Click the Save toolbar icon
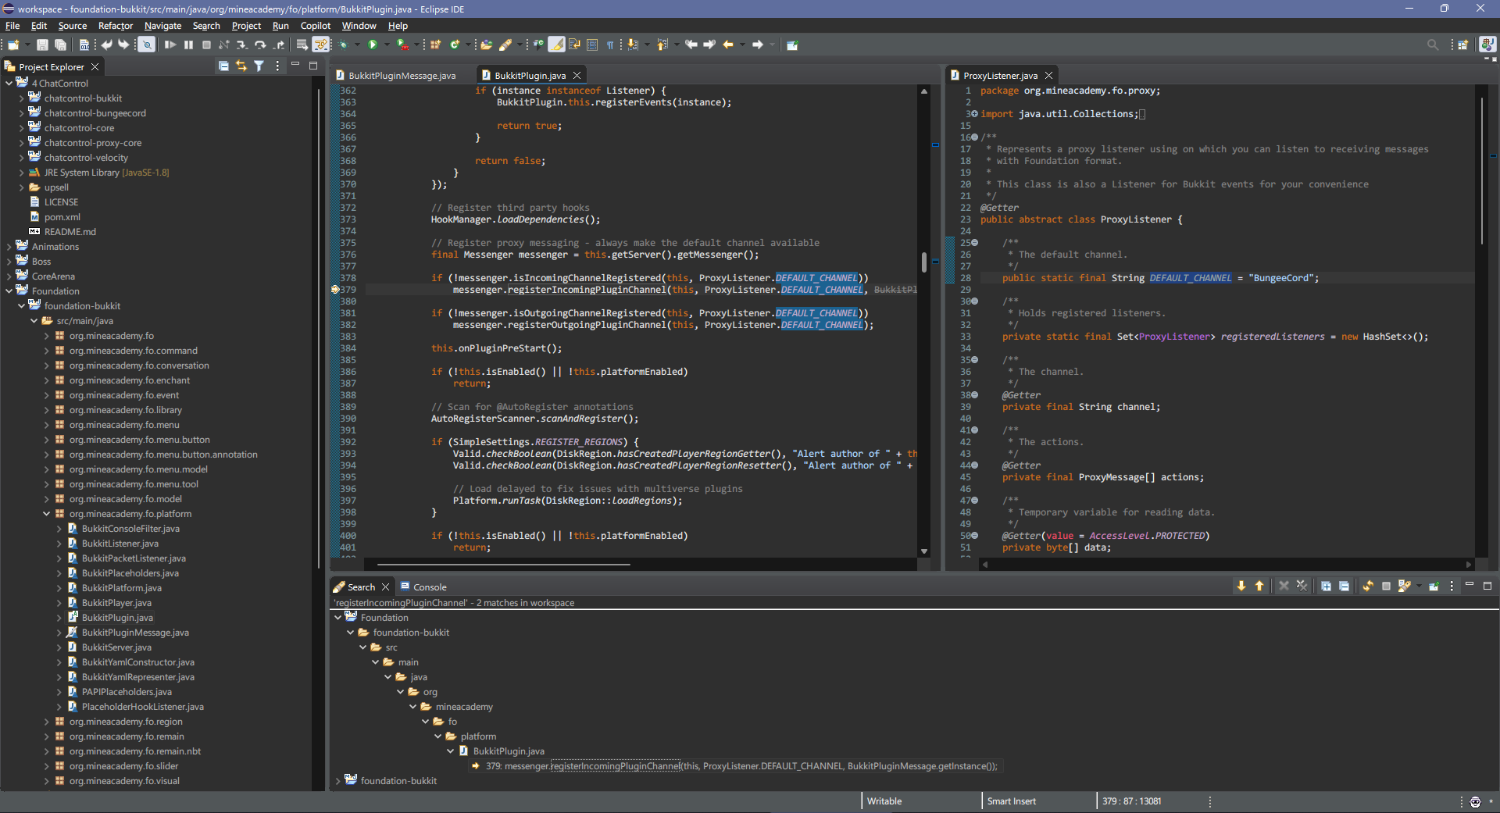Viewport: 1500px width, 813px height. pos(42,45)
